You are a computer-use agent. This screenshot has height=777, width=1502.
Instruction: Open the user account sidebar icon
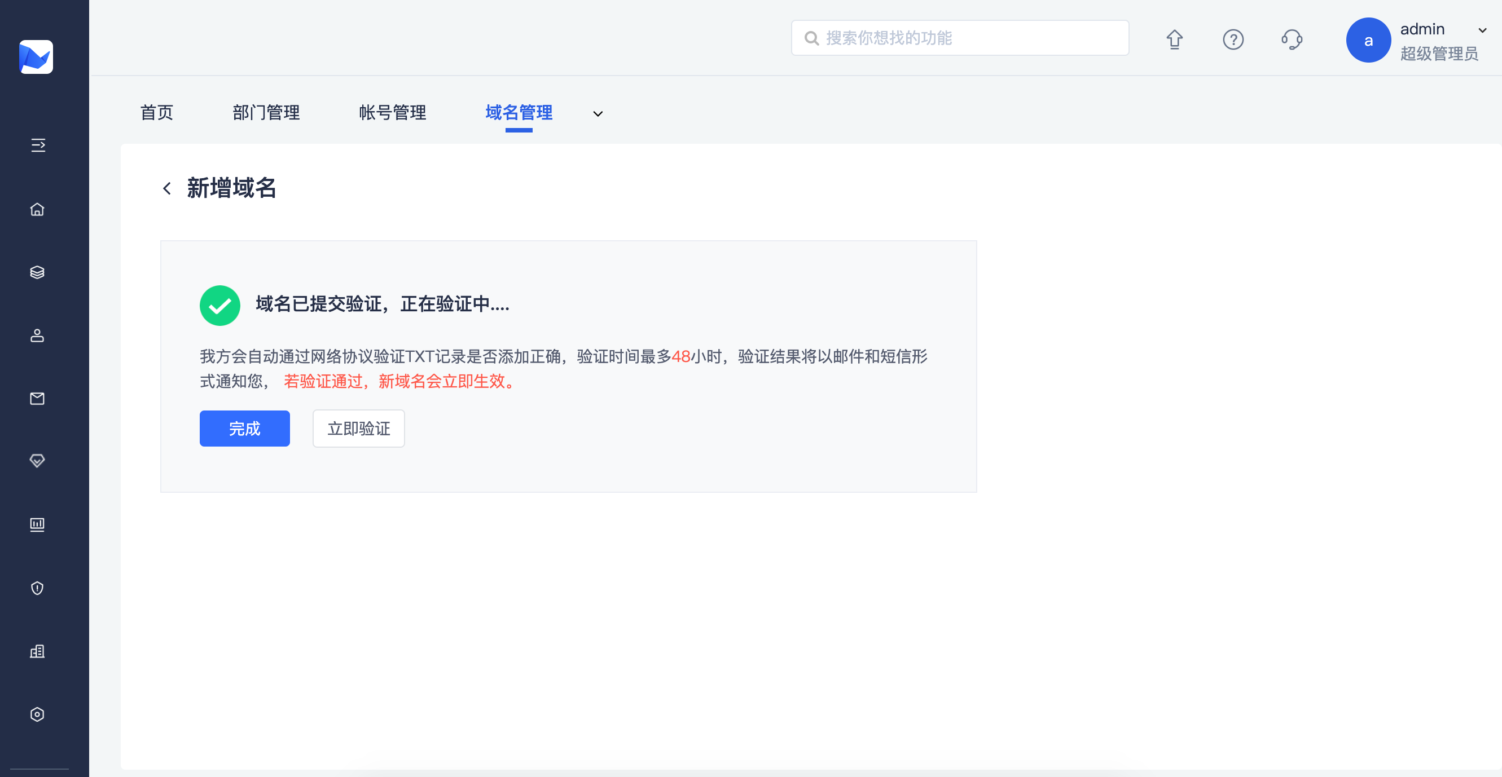click(37, 335)
